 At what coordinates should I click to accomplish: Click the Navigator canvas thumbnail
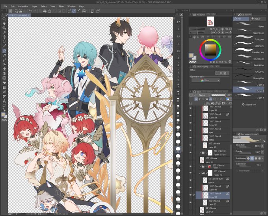(x=210, y=21)
